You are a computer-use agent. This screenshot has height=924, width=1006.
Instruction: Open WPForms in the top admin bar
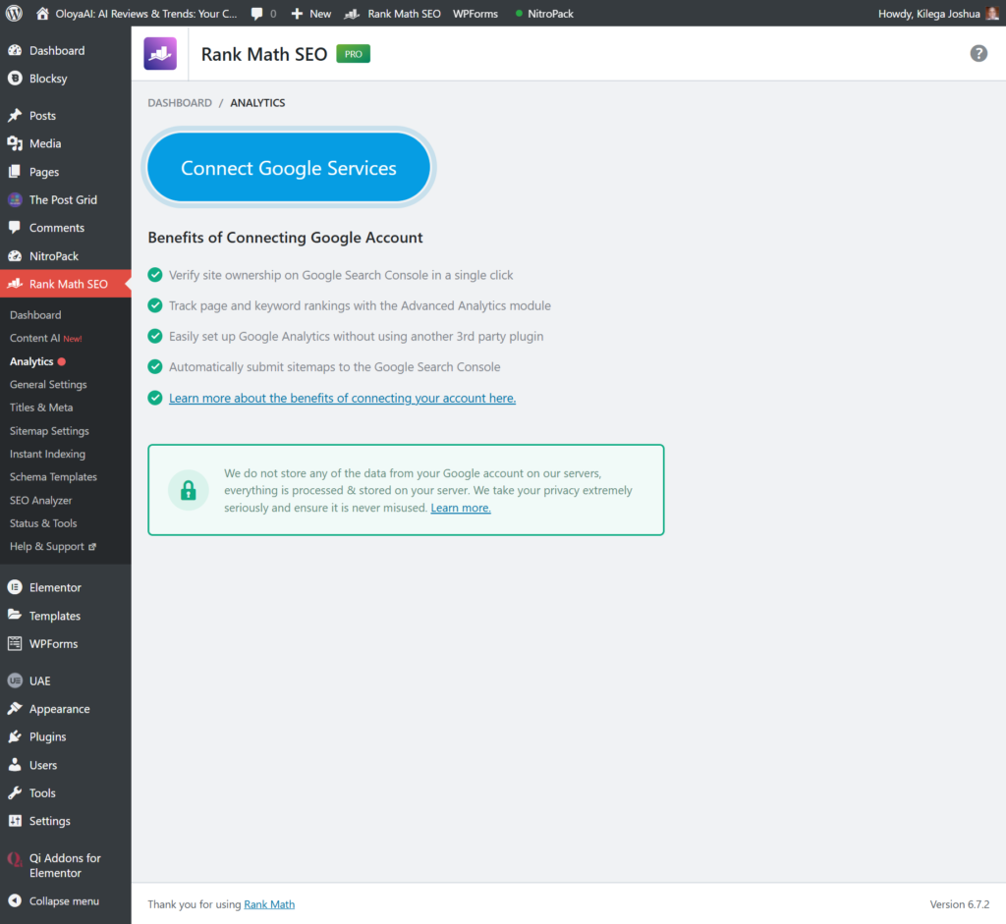(475, 14)
